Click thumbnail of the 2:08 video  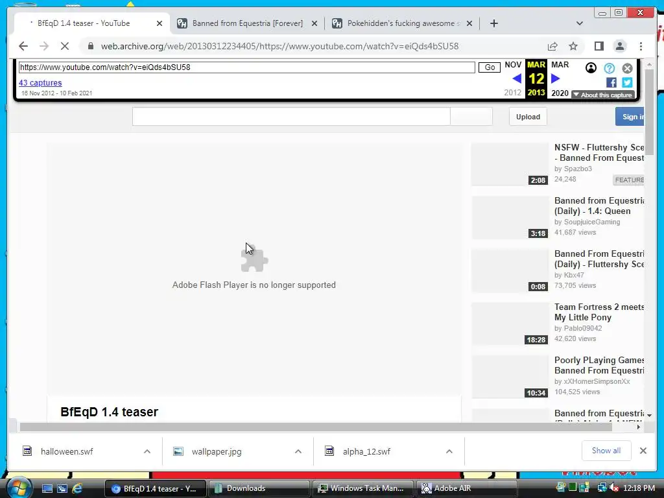[510, 164]
